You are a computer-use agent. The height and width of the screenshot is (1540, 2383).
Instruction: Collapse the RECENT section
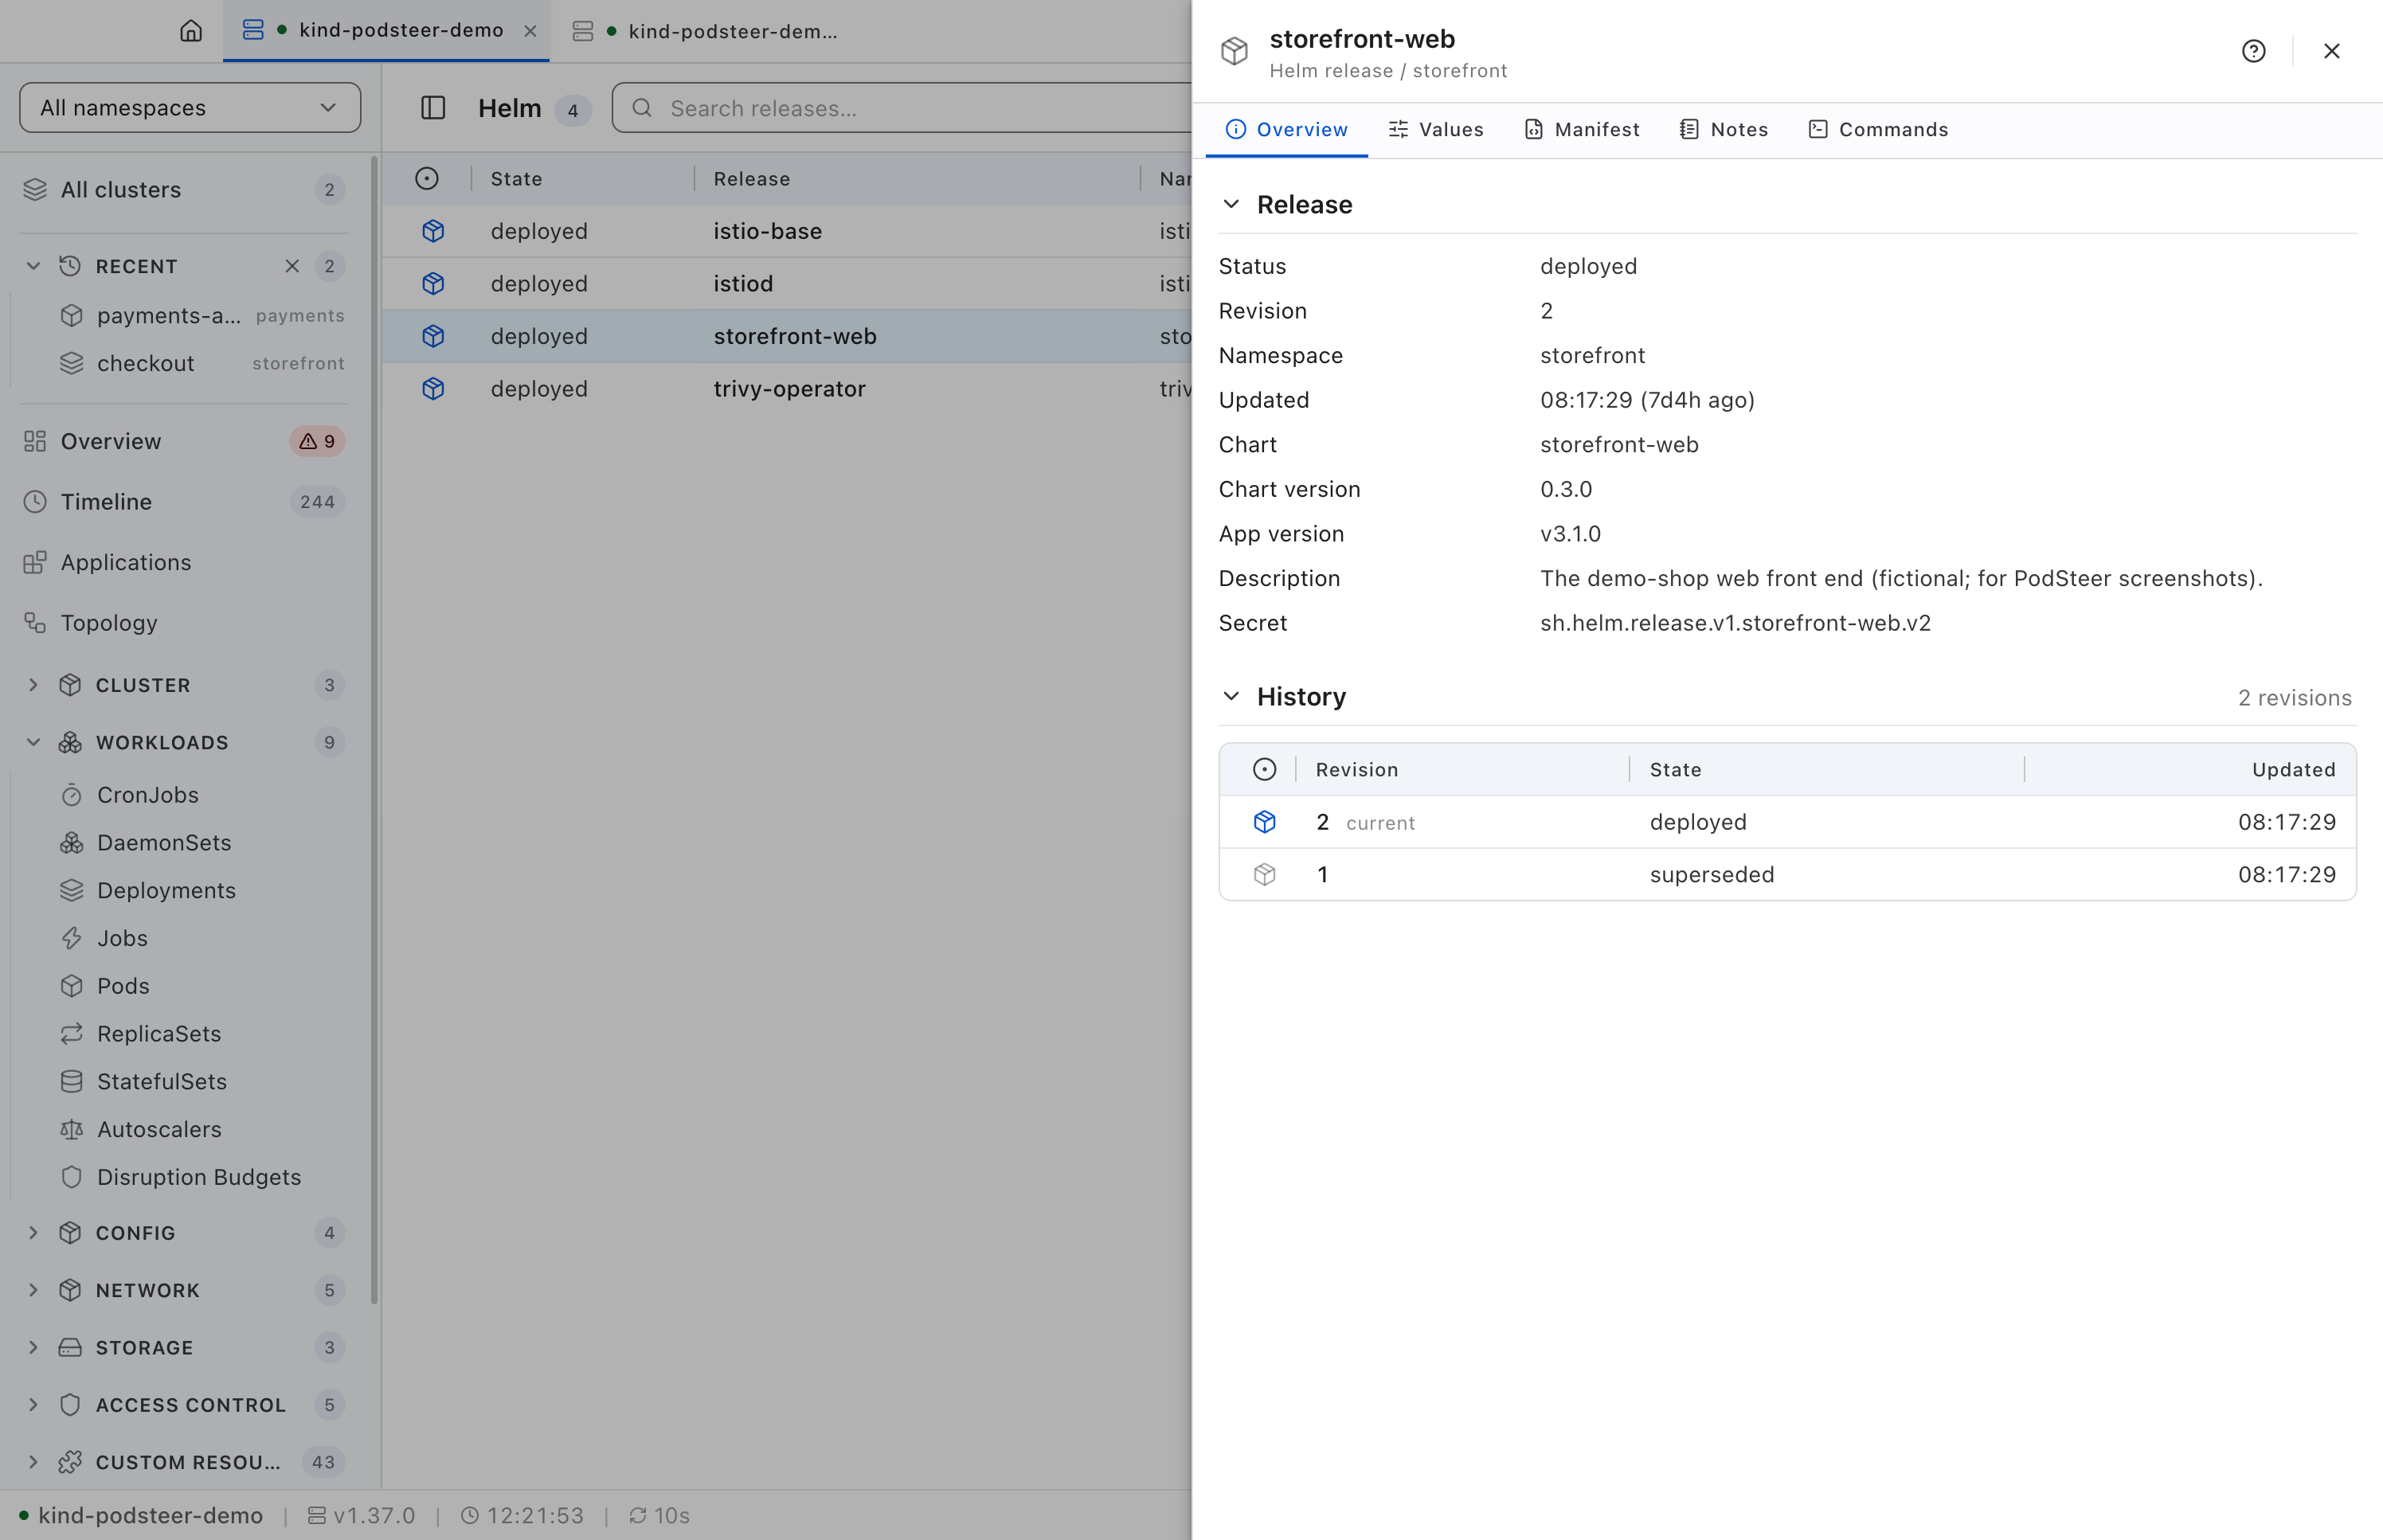pos(33,266)
